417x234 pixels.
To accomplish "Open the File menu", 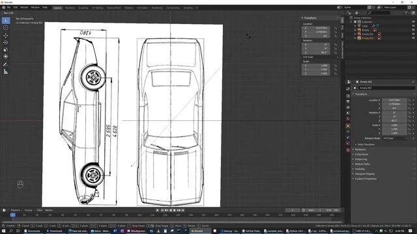I will pos(8,7).
